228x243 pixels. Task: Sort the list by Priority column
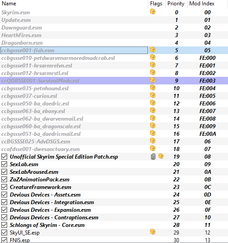pos(176,4)
